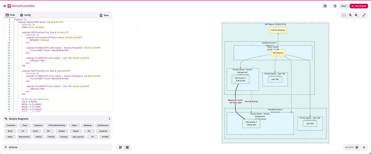Load the XY sample diagram

[x=92, y=137]
